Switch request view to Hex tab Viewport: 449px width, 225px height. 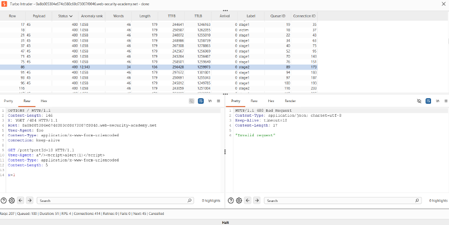click(x=44, y=101)
